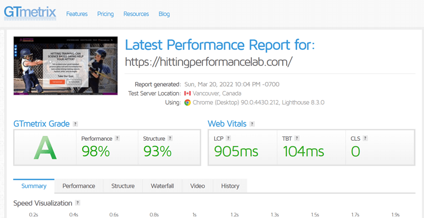424x218 pixels.
Task: Open help icon next to CLS
Action: (365, 139)
